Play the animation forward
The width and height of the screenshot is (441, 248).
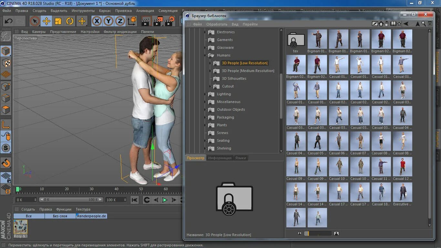[x=165, y=200]
